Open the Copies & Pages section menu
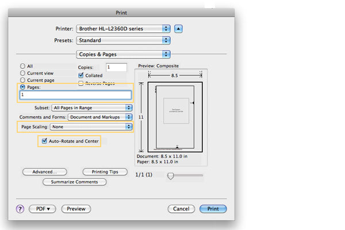The width and height of the screenshot is (345, 230). 123,55
